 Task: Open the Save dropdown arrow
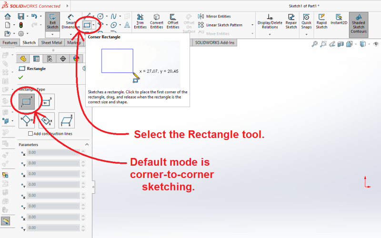tap(28, 16)
